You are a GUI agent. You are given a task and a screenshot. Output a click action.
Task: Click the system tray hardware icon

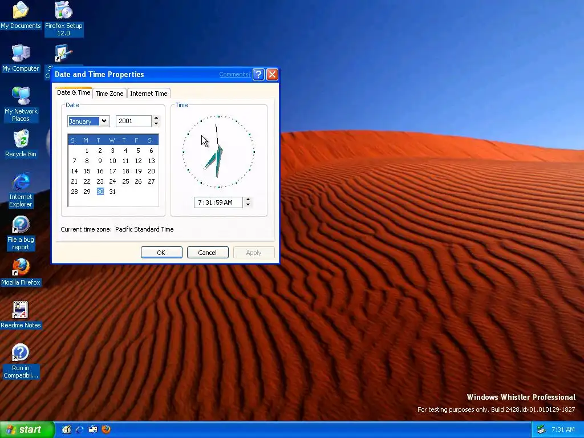[541, 430]
